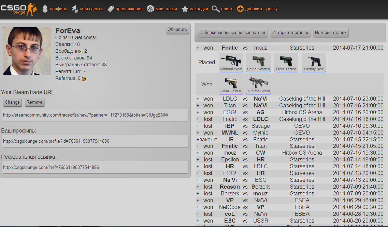Click the my trades arrows icon
388x227 pixels.
[75, 9]
